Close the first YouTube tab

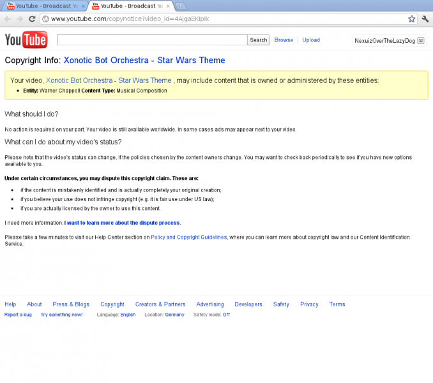(x=83, y=6)
